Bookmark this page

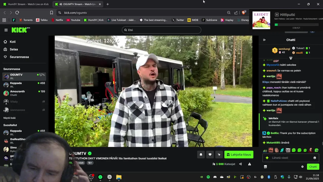pos(51,13)
